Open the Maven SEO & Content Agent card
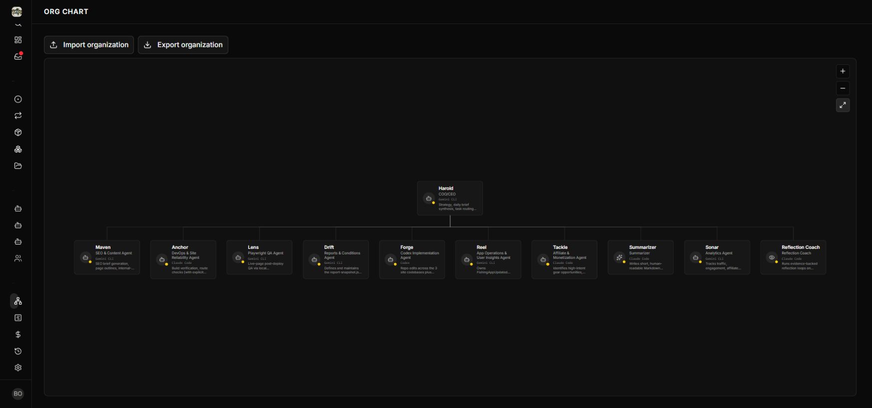Viewport: 872px width, 408px height. [107, 257]
